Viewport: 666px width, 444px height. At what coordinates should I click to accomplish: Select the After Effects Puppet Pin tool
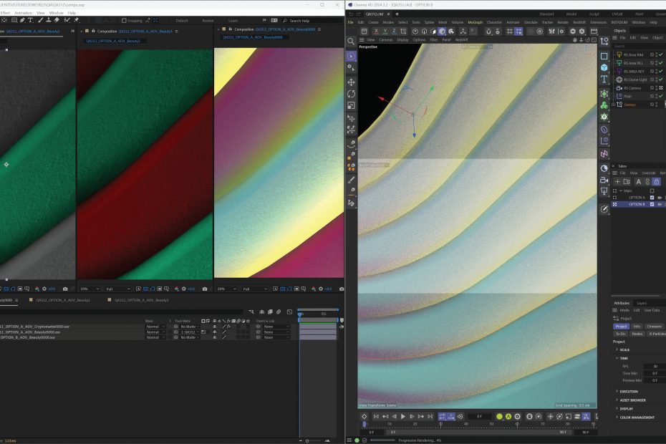pos(77,20)
